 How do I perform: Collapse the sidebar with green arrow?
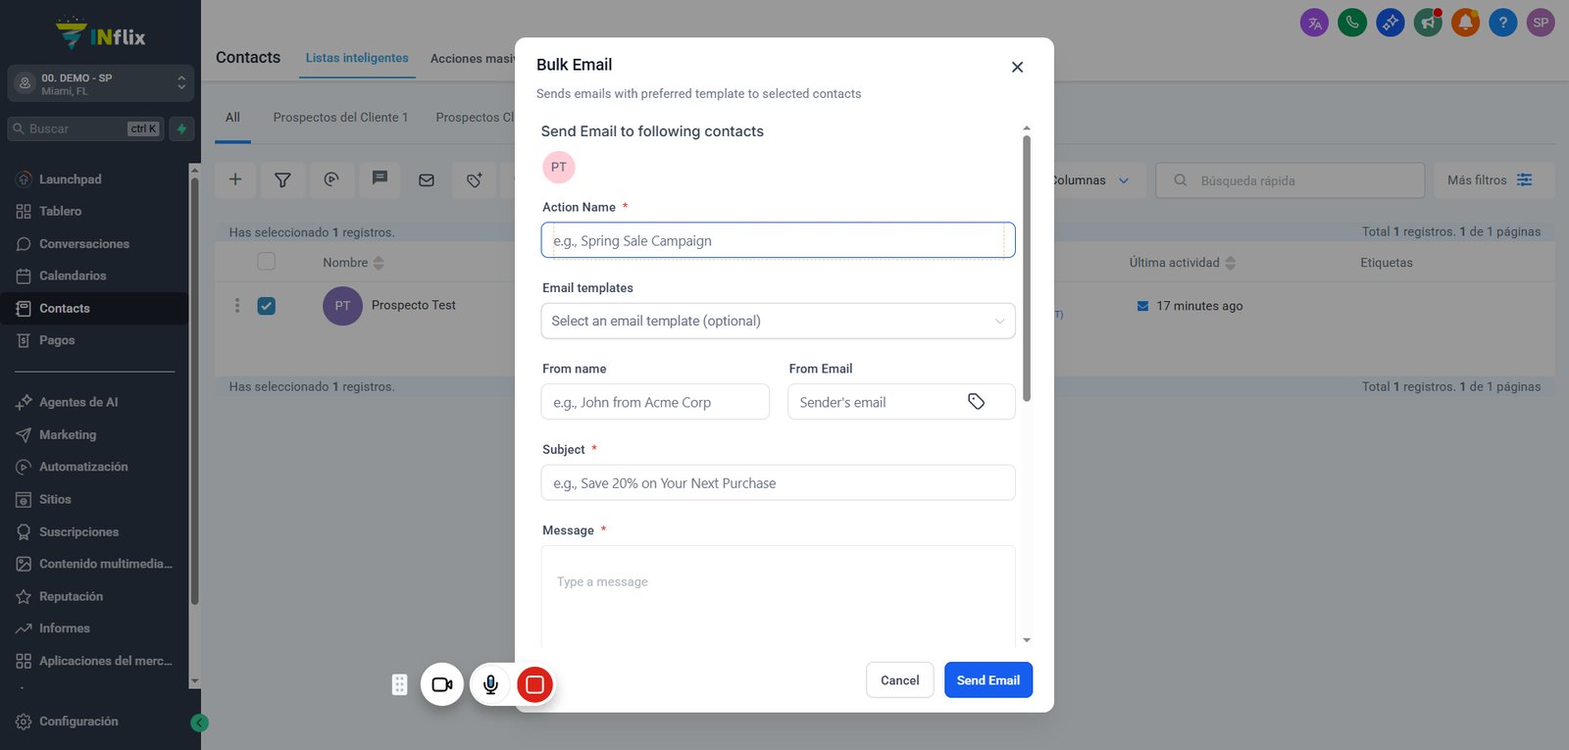(x=199, y=724)
